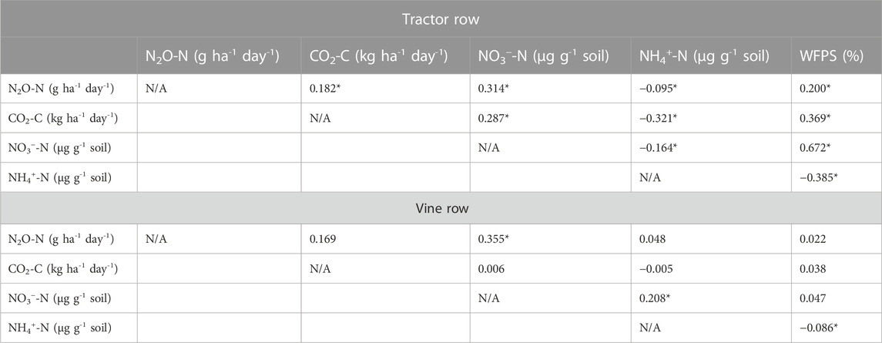Select the Tractor row section header

click(441, 20)
